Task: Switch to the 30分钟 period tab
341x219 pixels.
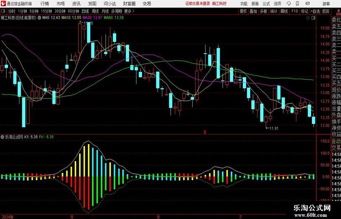Action: 60,11
